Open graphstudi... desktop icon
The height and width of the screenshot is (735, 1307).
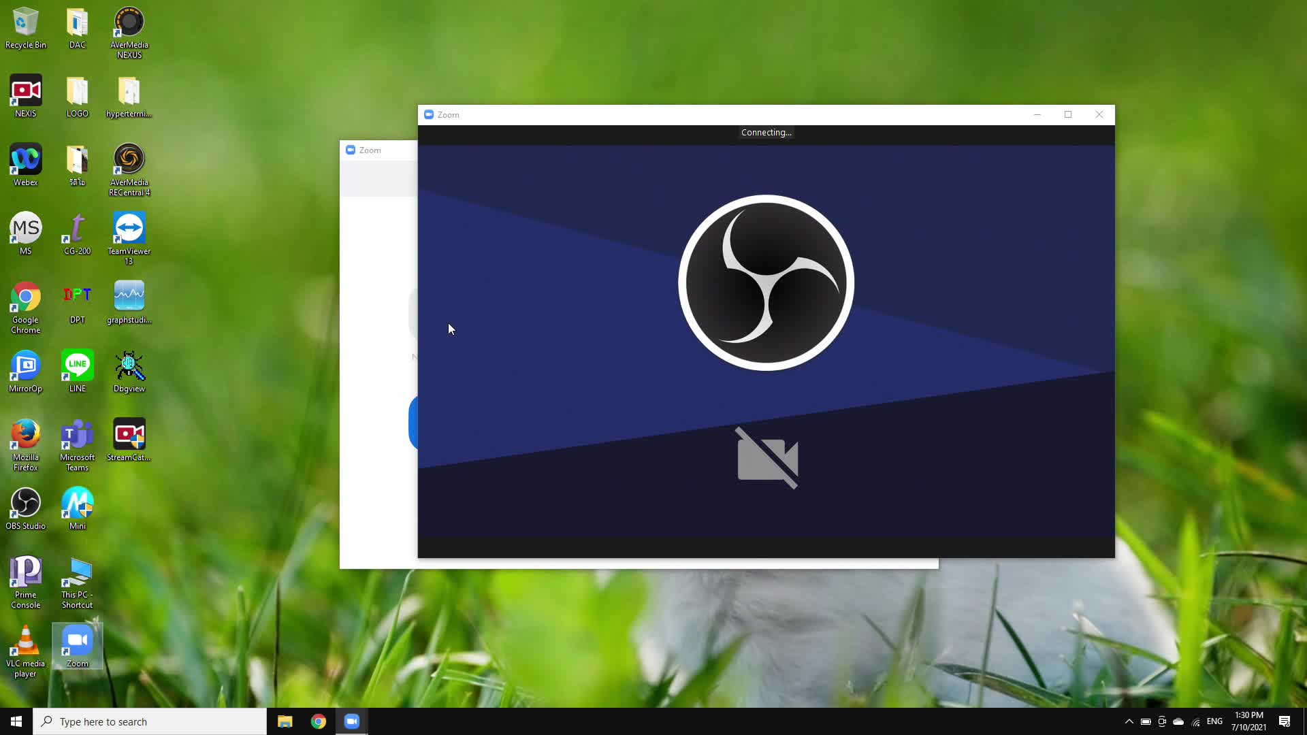pos(129,302)
